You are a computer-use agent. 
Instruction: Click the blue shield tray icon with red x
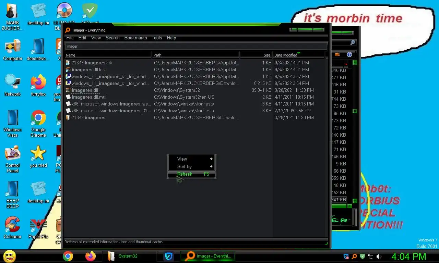tap(346, 256)
